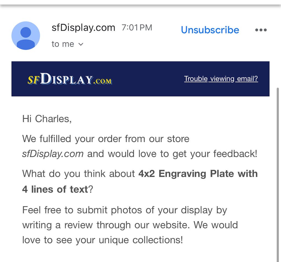Open the three-dot more options menu
The height and width of the screenshot is (262, 281).
[x=261, y=30]
